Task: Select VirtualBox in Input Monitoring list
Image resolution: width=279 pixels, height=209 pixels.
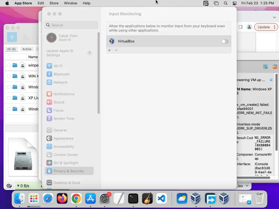Action: coord(169,41)
